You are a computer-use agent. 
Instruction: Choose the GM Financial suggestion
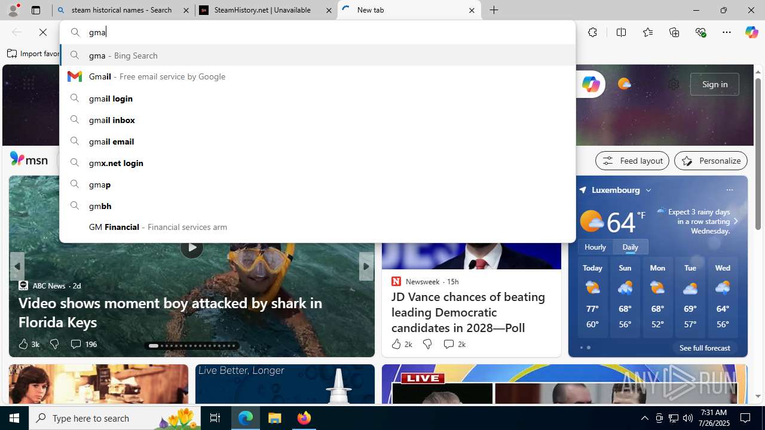[317, 227]
